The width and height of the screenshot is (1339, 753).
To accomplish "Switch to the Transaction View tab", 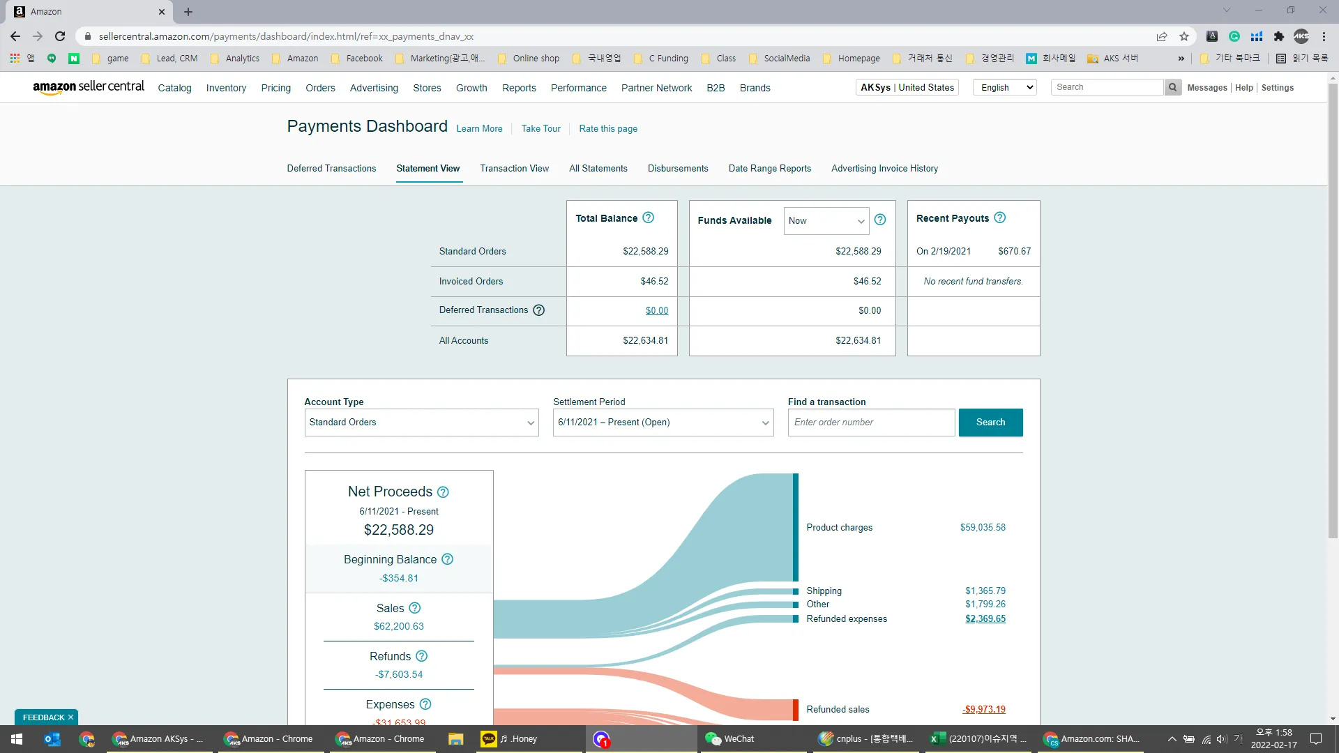I will pyautogui.click(x=514, y=168).
